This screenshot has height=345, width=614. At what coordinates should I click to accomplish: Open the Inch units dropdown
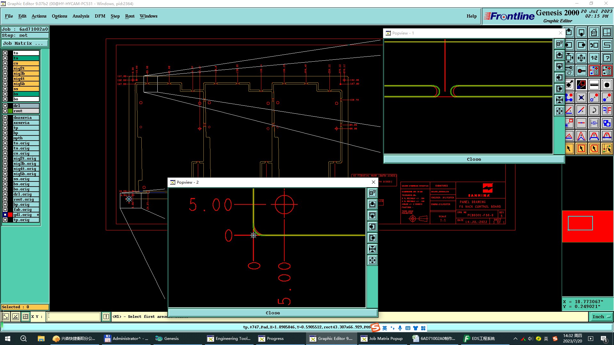601,317
